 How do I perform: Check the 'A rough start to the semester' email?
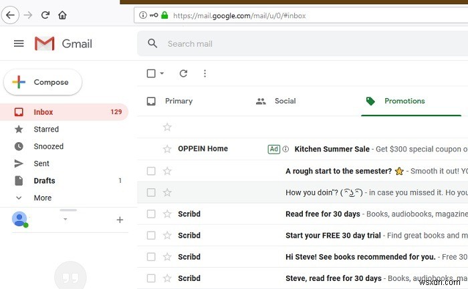pos(151,171)
